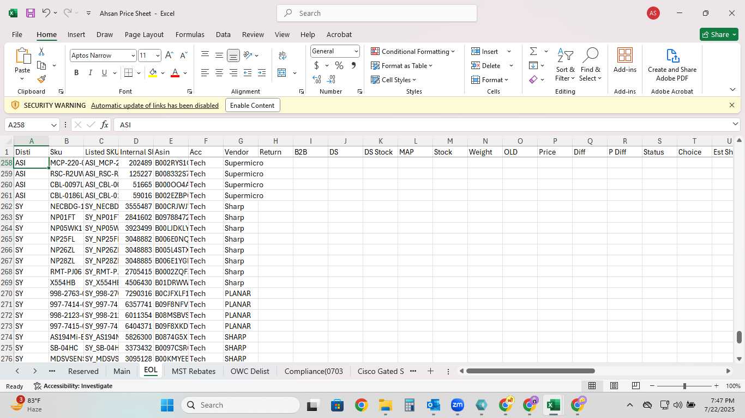Click the top Search box

point(377,13)
